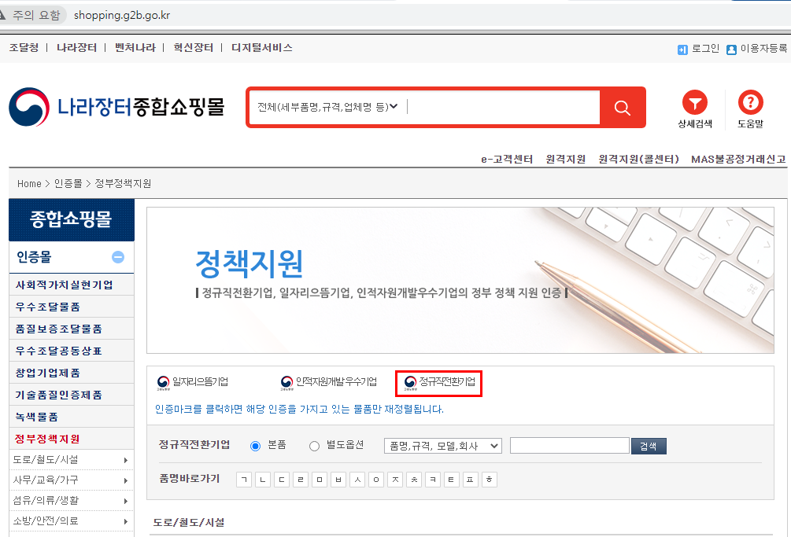Select the 별도옵션 radio button

(x=314, y=446)
